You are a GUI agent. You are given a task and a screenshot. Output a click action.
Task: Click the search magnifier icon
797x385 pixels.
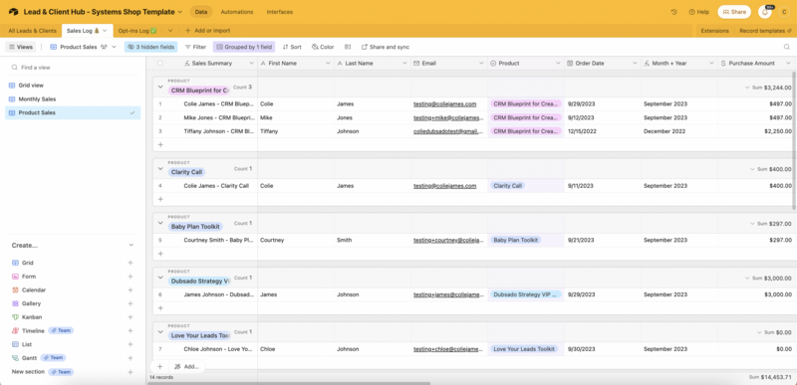[x=787, y=47]
